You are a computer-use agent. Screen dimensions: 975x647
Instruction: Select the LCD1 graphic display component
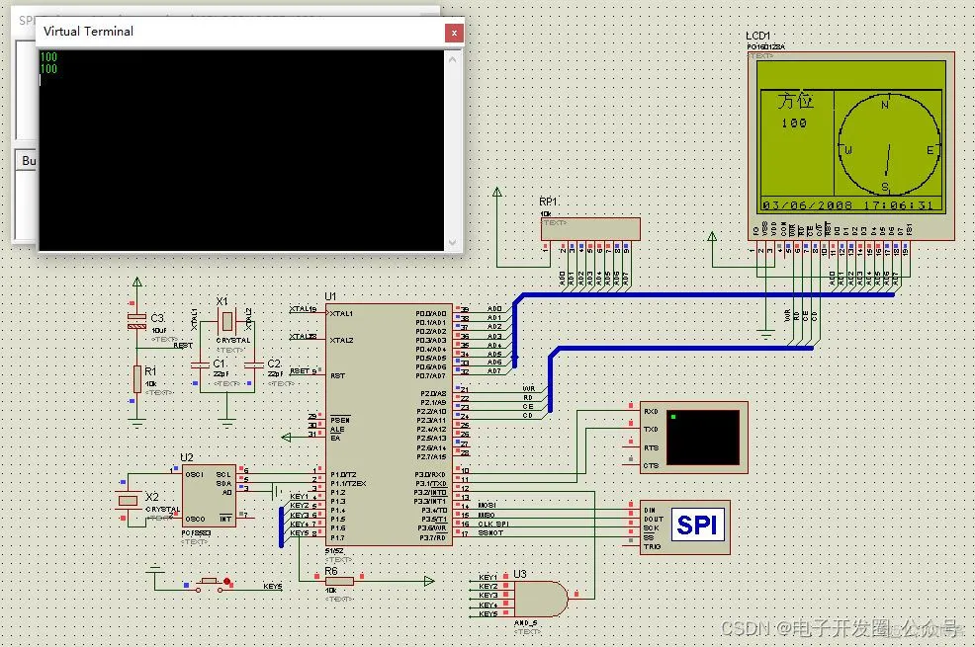coord(850,146)
